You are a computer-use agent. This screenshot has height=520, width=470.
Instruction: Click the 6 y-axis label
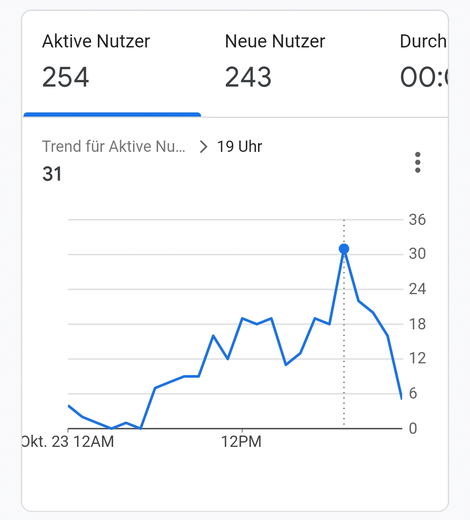[413, 393]
